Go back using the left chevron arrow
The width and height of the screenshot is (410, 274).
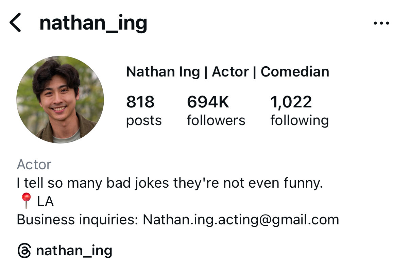pos(15,23)
